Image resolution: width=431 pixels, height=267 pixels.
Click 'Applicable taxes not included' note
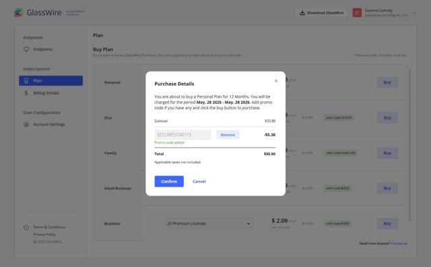[x=178, y=162]
